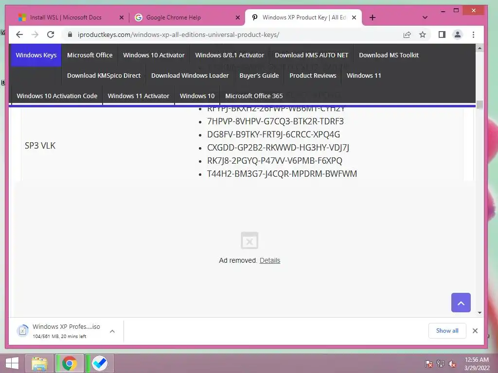Open Windows 8/8.1 Activator menu item
498x373 pixels.
tap(230, 55)
